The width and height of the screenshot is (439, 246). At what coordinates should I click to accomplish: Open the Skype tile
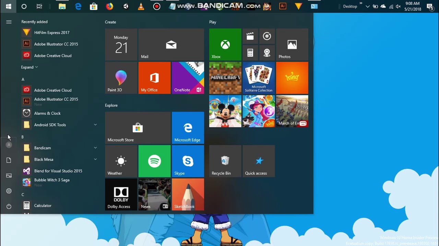(x=188, y=161)
